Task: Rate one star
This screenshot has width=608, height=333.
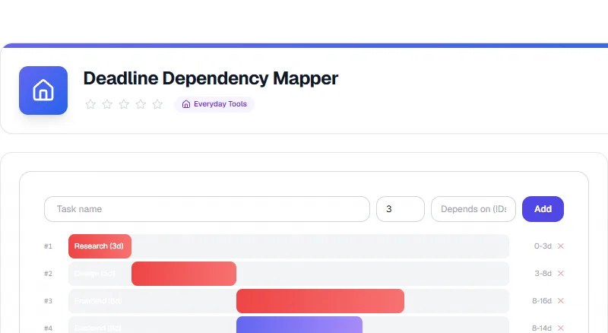Action: pos(90,104)
